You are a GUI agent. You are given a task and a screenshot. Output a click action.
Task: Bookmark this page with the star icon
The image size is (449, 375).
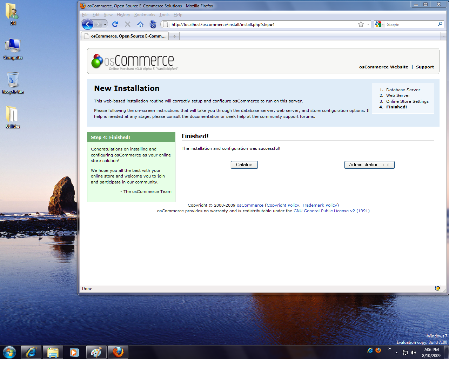[x=361, y=24]
